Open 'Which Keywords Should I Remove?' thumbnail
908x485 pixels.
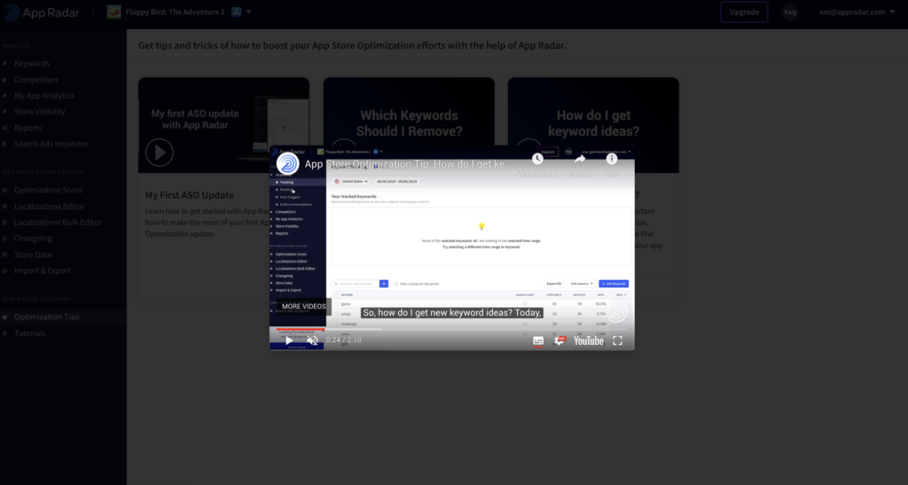(x=409, y=111)
